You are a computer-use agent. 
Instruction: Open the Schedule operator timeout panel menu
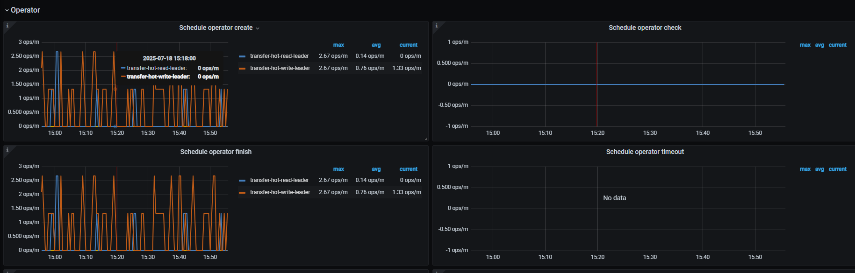(x=645, y=152)
